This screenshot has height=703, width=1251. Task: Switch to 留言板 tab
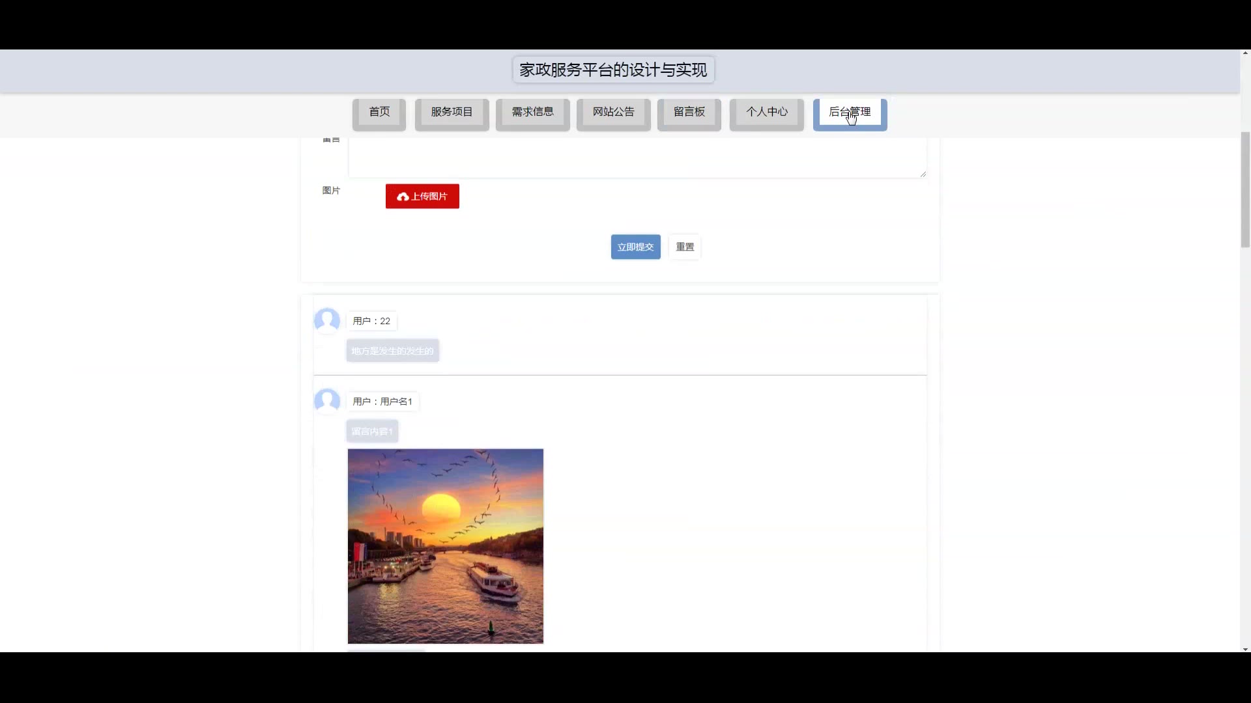click(x=689, y=112)
